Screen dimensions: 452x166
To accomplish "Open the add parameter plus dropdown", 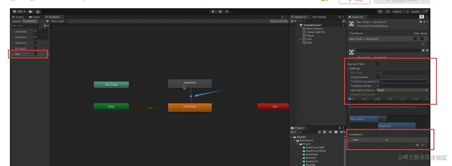I will (x=46, y=26).
